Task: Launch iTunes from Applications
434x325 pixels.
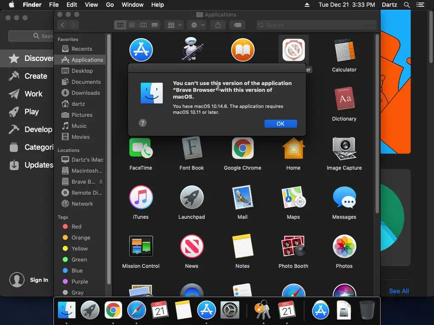Action: click(x=141, y=197)
